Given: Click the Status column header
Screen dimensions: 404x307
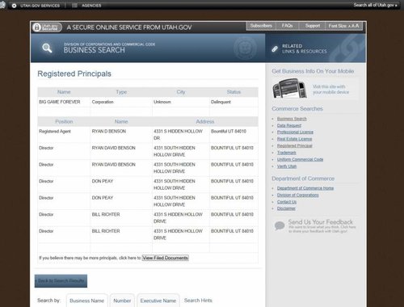Looking at the screenshot, I should (234, 92).
